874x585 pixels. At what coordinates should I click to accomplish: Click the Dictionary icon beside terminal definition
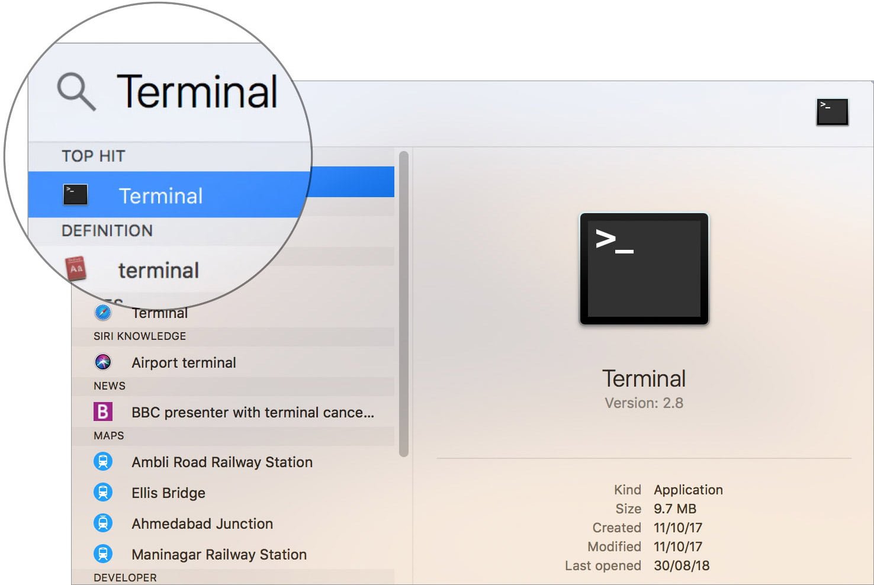76,269
